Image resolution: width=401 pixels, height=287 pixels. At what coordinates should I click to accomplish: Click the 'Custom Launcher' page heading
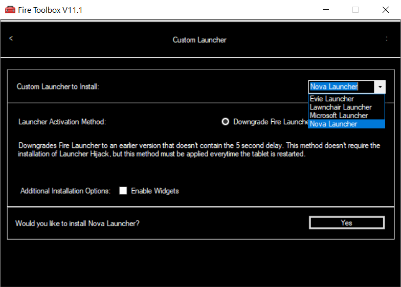pos(199,40)
